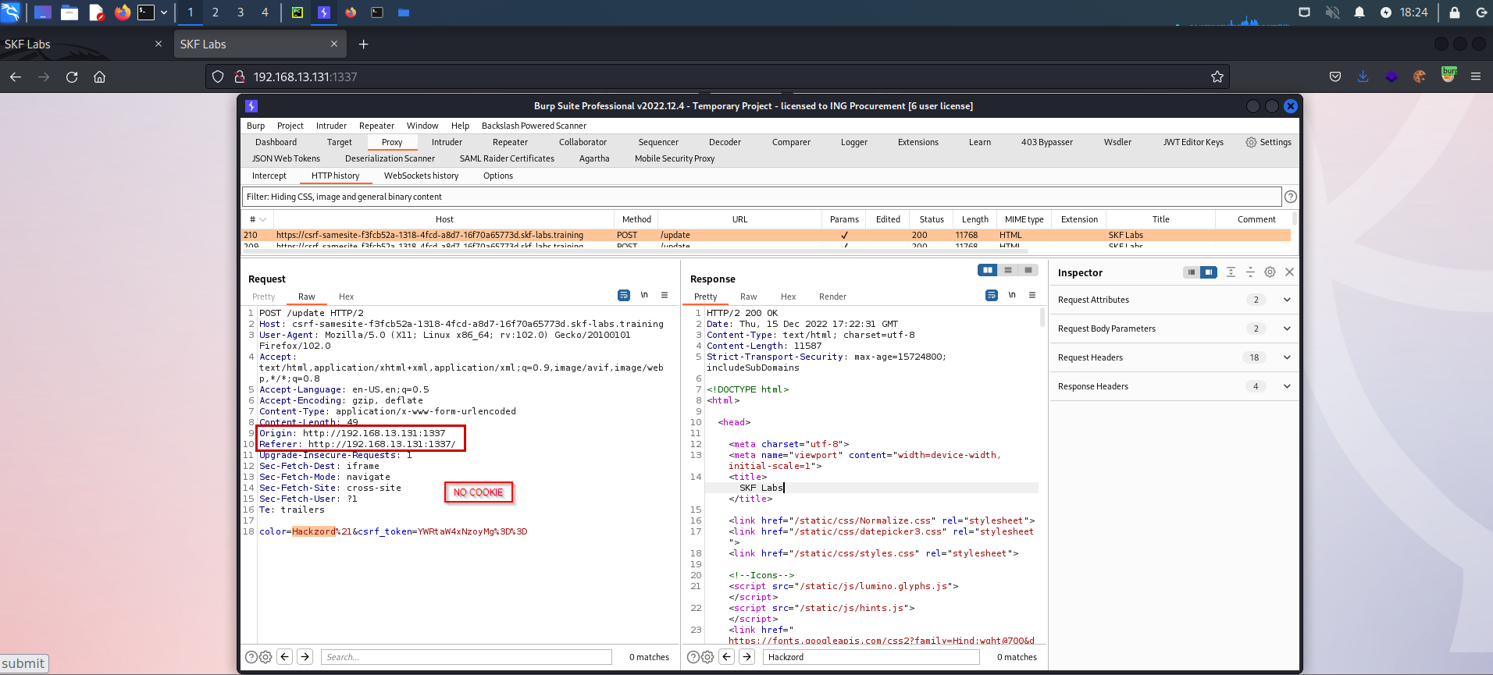Open the proxy history filter help icon

1291,197
